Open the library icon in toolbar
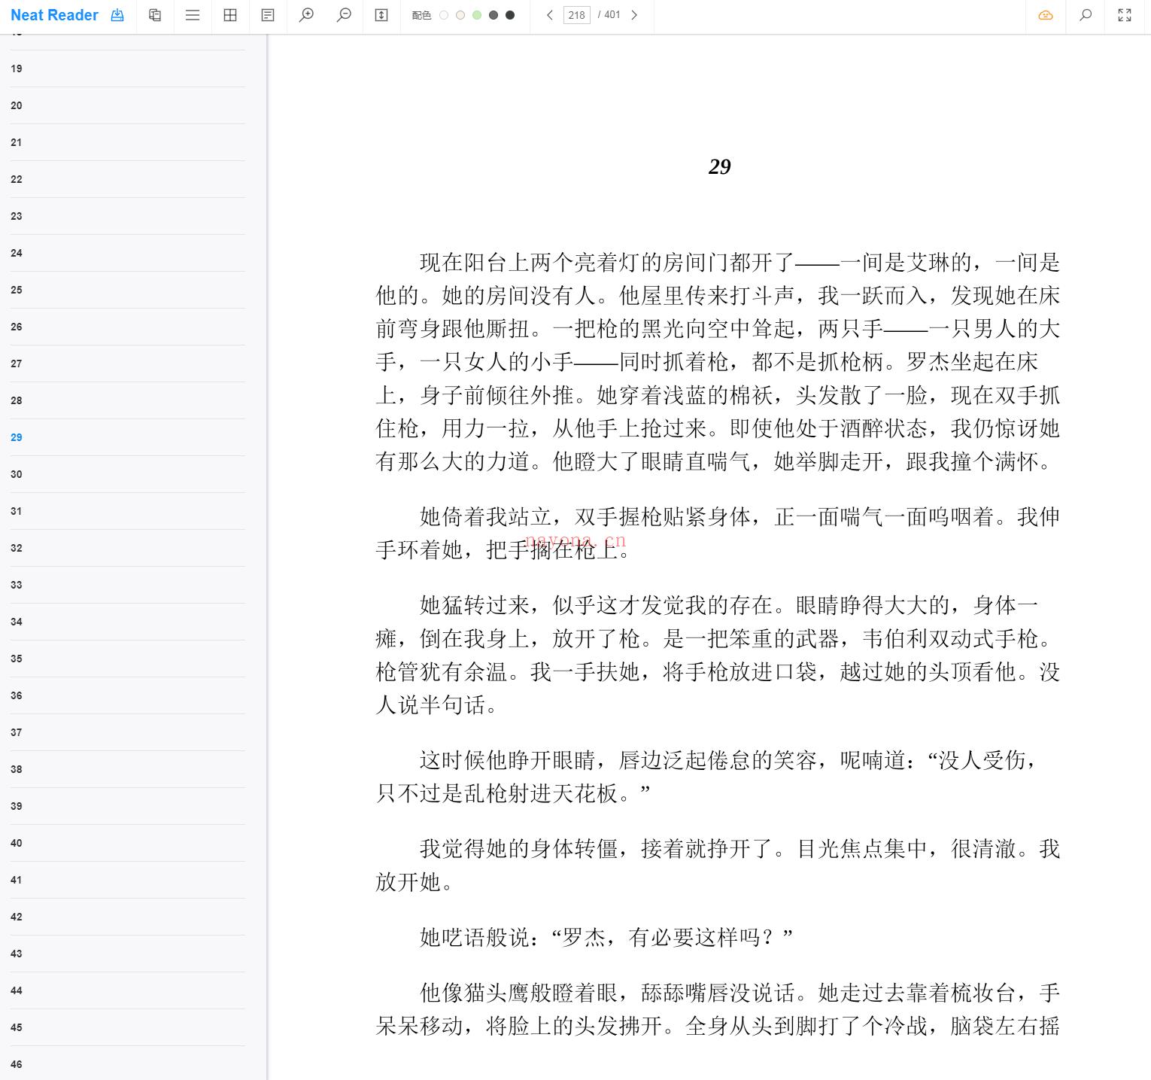 [x=155, y=15]
